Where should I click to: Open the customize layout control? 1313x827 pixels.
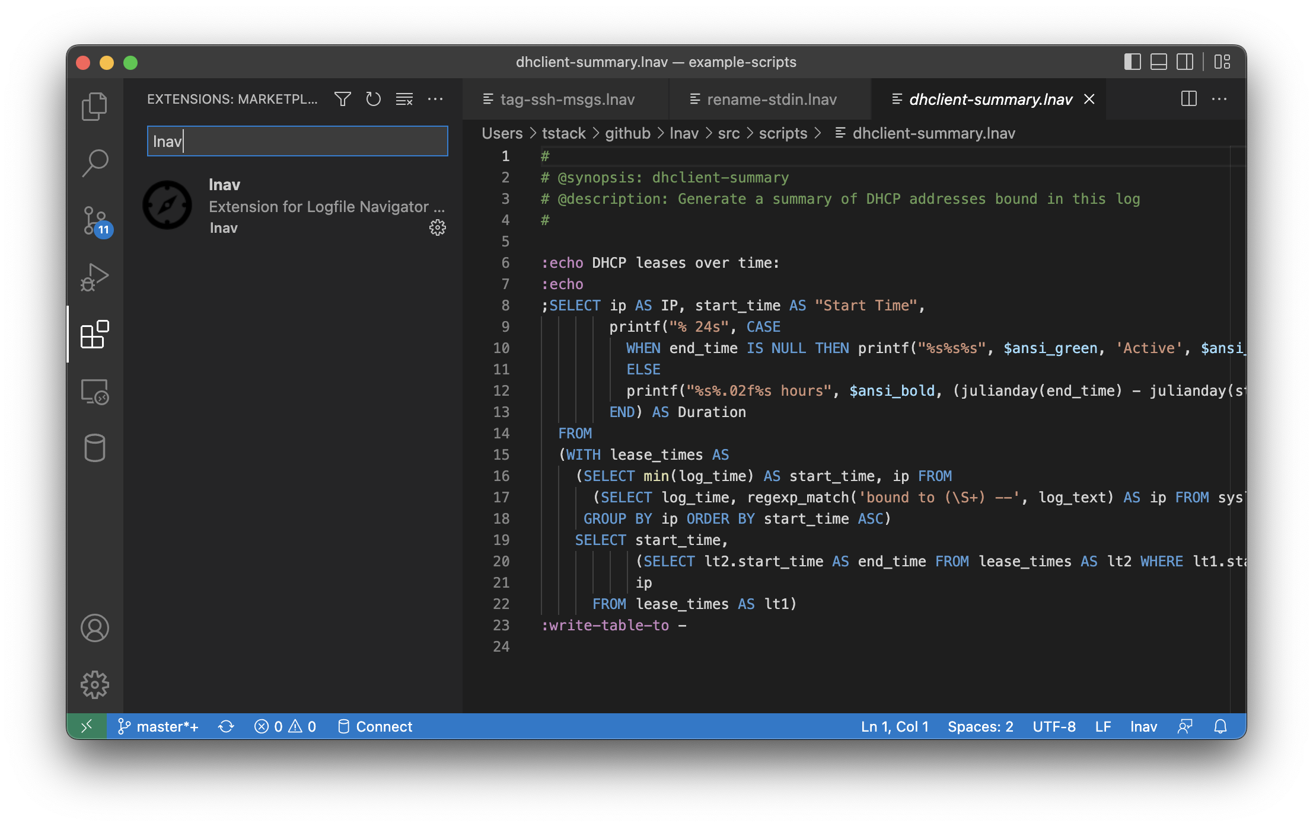[x=1222, y=62]
